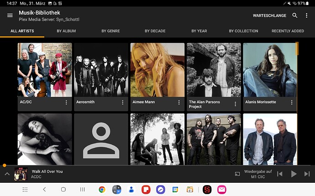Select the Alanis Morissette name label

click(x=261, y=102)
